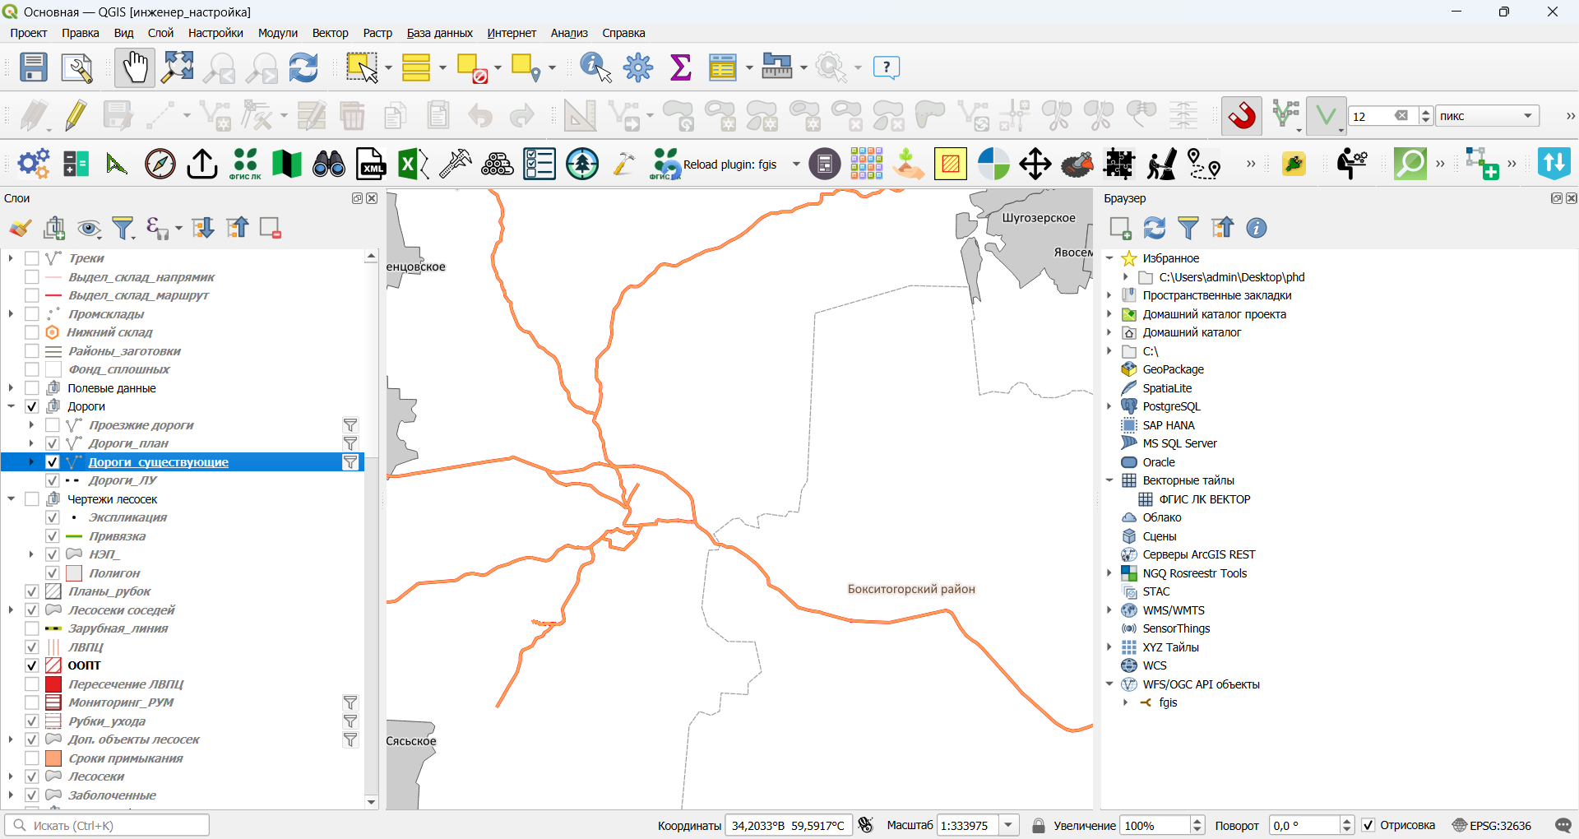The width and height of the screenshot is (1579, 839).
Task: Open the Модули menu
Action: pyautogui.click(x=277, y=33)
